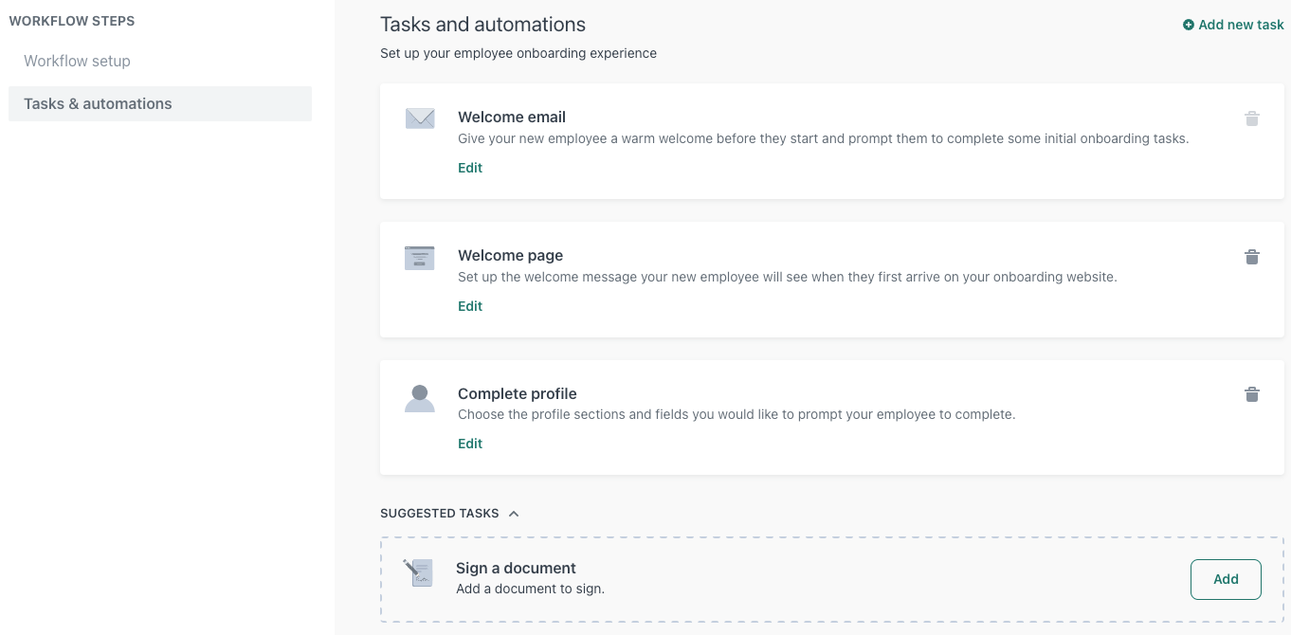
Task: Click the Sign a document title
Action: point(516,569)
